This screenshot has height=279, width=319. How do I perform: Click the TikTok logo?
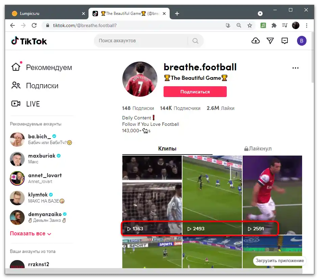point(29,41)
